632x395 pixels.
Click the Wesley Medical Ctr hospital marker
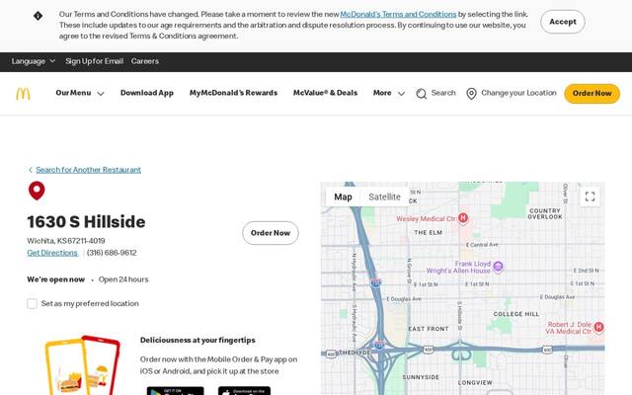(463, 218)
